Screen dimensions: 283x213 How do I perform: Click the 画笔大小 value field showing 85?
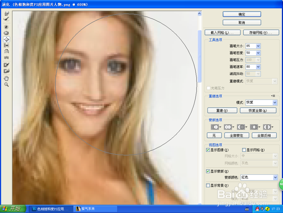(251, 46)
